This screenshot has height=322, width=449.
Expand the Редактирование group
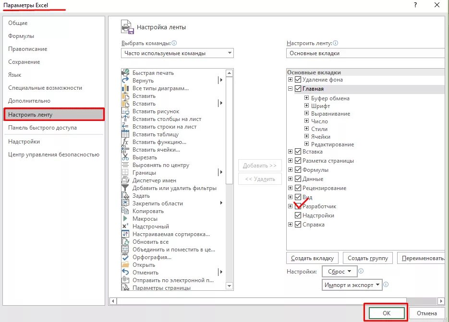point(306,144)
